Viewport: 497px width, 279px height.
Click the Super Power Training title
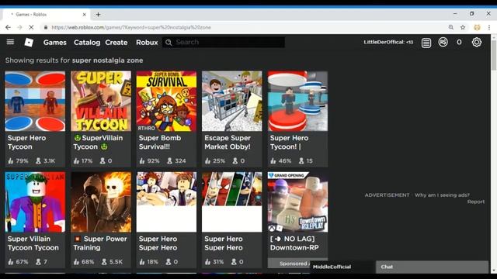coord(100,243)
